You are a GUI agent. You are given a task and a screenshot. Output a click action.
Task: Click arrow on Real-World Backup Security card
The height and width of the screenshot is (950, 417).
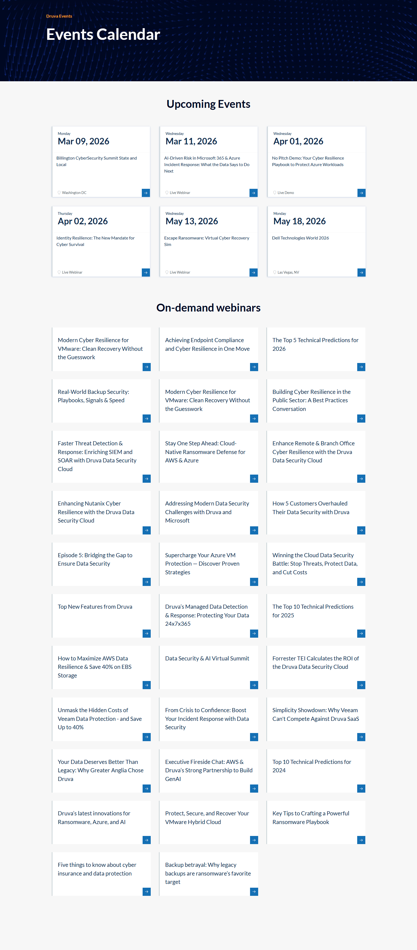pyautogui.click(x=147, y=419)
